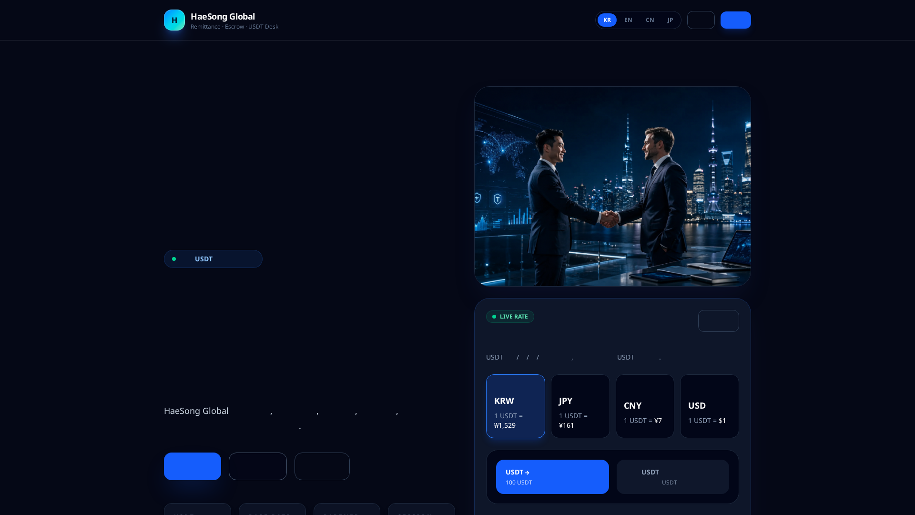
Task: Open the businessmen handshake hero image
Action: point(612,186)
